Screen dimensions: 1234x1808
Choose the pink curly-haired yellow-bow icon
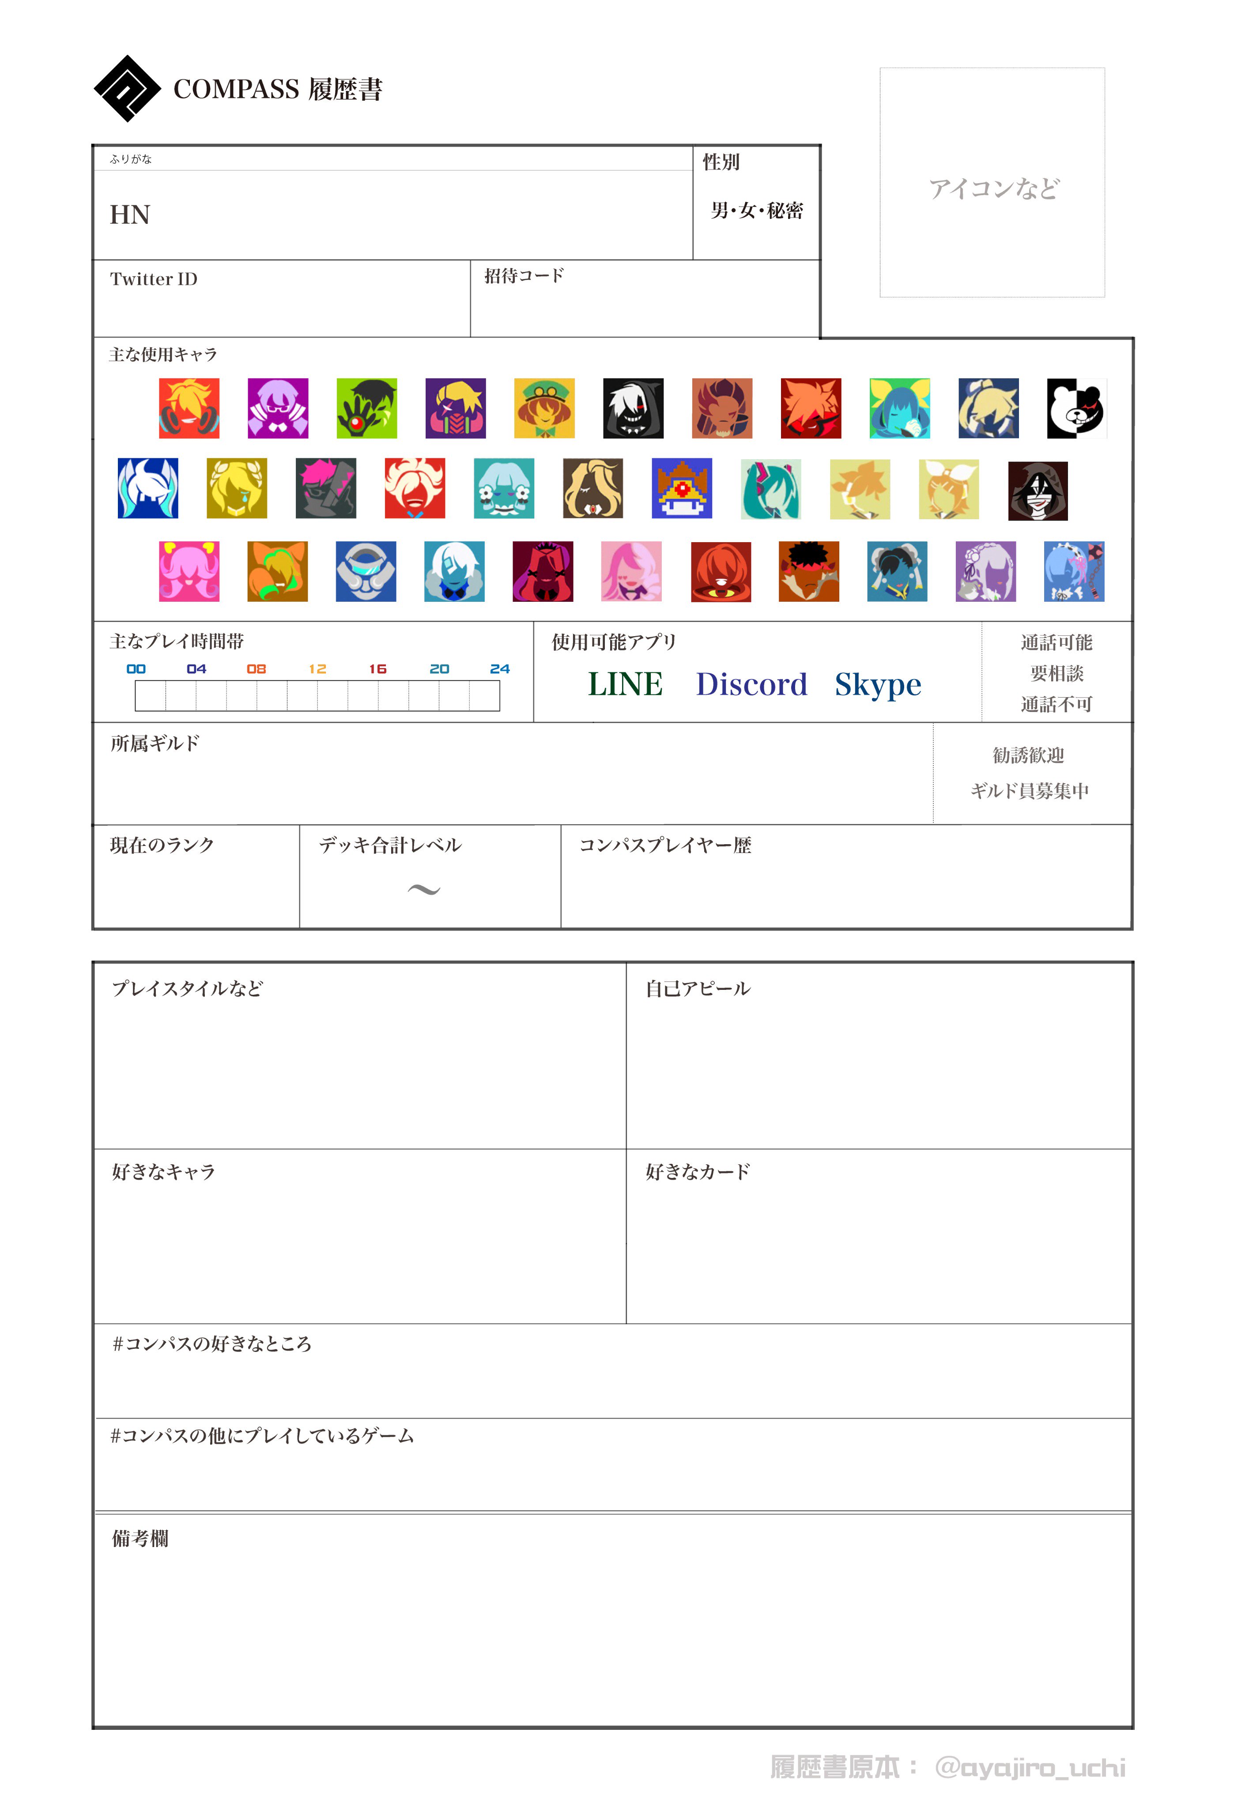coord(189,571)
